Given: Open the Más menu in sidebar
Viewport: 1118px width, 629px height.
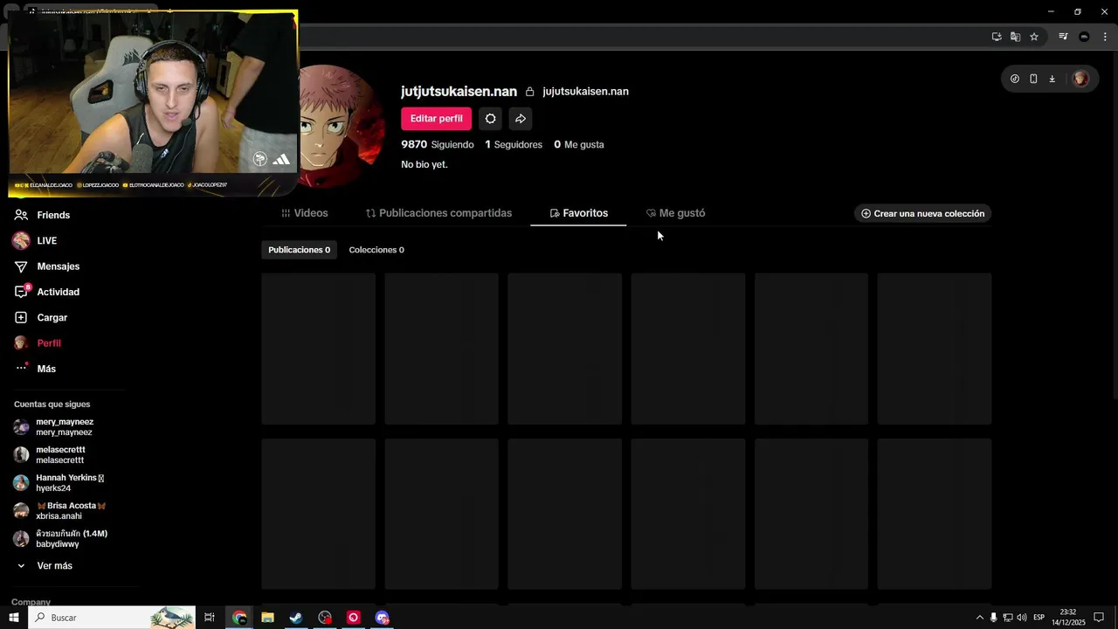Looking at the screenshot, I should [x=35, y=369].
